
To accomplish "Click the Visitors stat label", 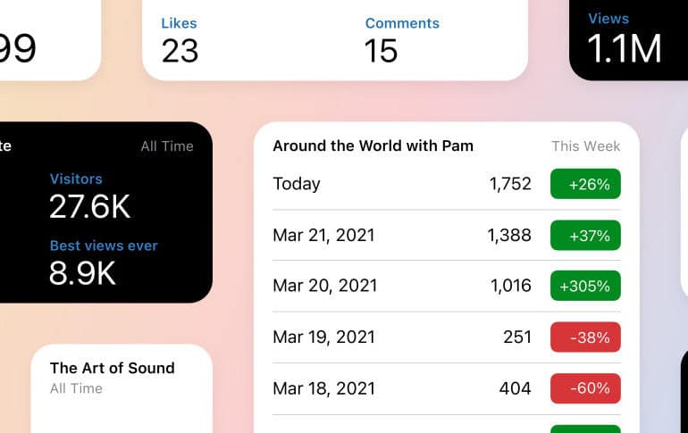I will coord(76,179).
